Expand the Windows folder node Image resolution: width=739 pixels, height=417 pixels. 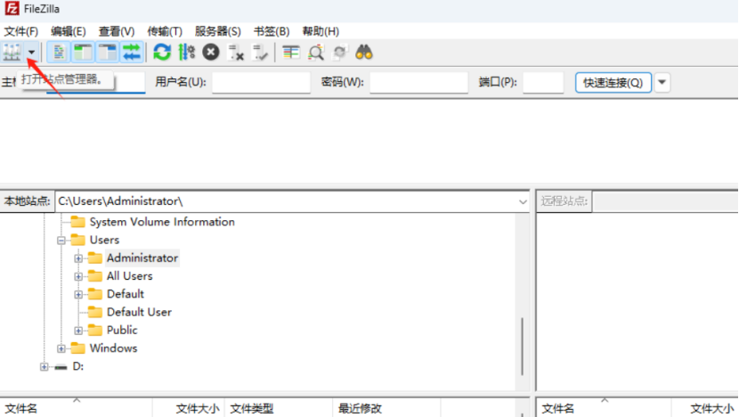pos(61,348)
